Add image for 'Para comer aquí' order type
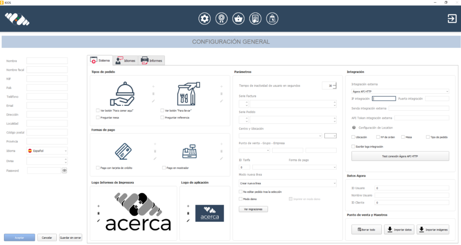Image resolution: width=461 pixels, height=245 pixels. [153, 86]
